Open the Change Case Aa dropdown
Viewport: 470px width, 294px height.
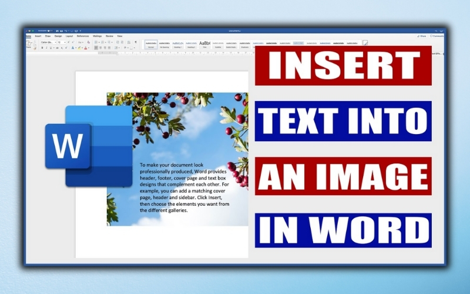[80, 42]
